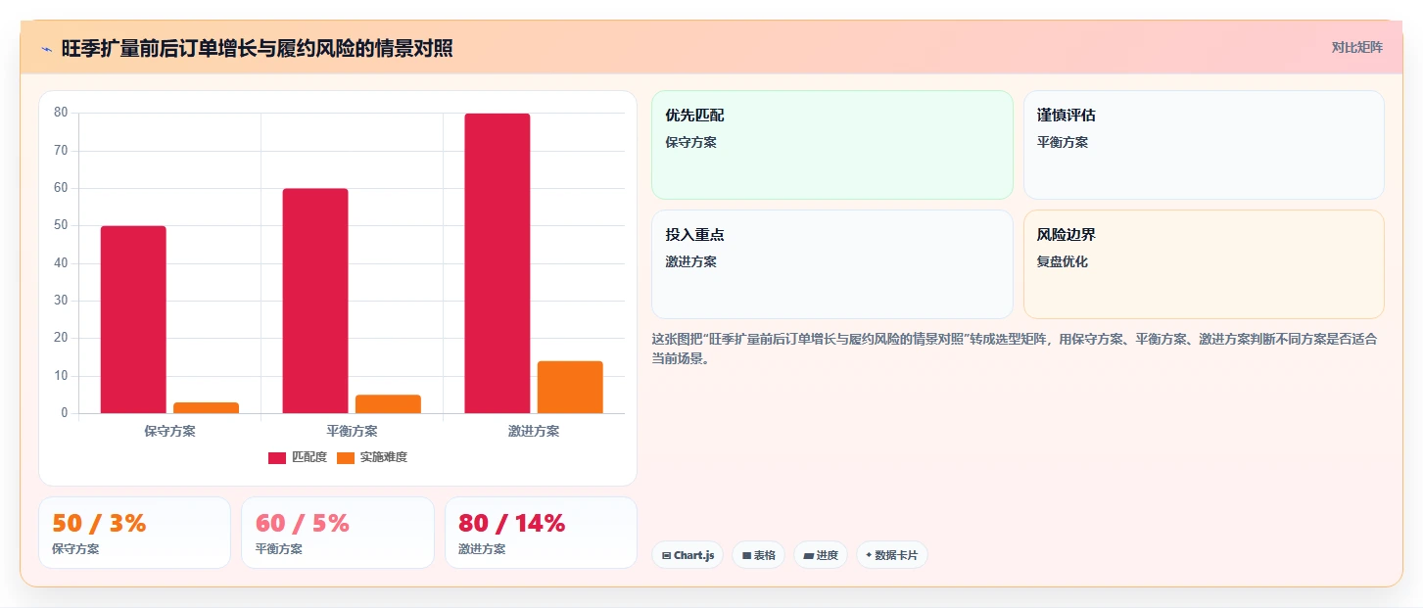Click the 激进方案 x-axis label
The width and height of the screenshot is (1423, 608).
534,432
